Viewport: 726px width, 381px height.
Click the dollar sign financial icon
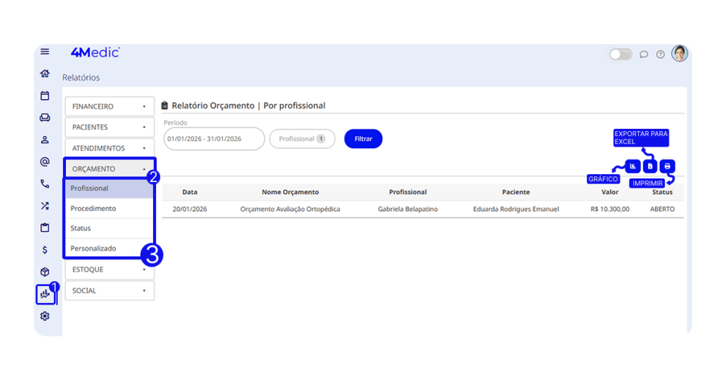point(45,250)
